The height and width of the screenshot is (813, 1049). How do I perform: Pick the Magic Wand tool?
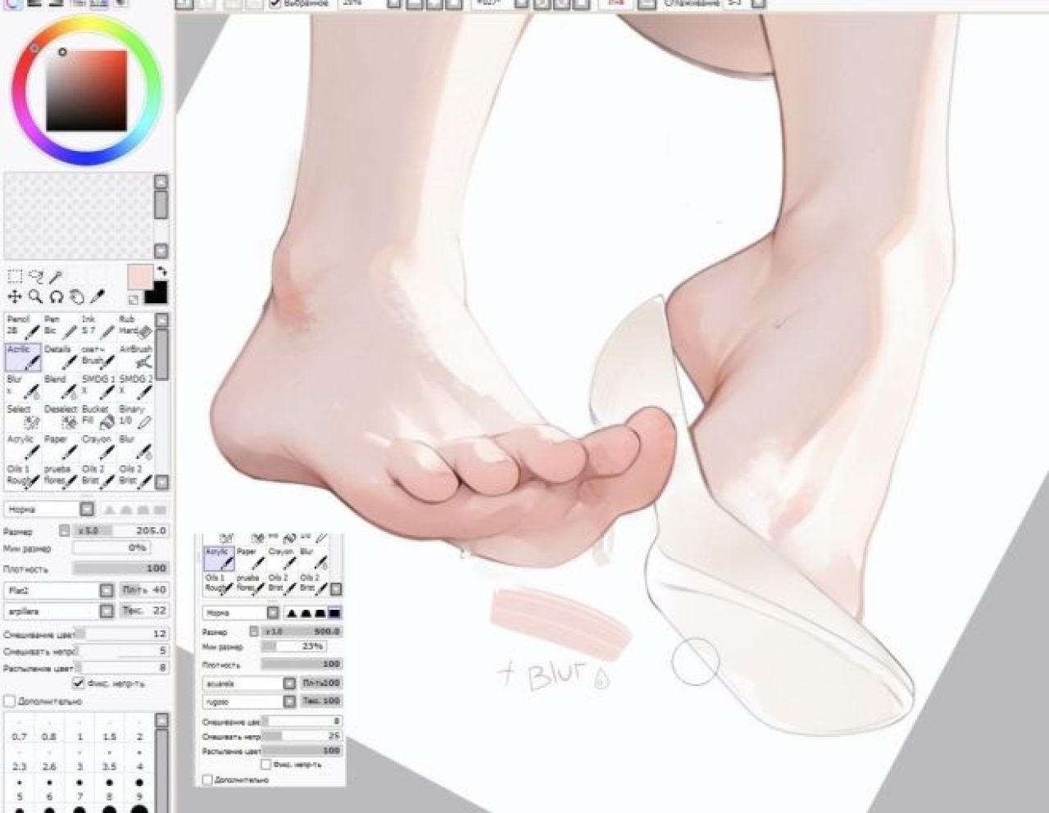[57, 276]
